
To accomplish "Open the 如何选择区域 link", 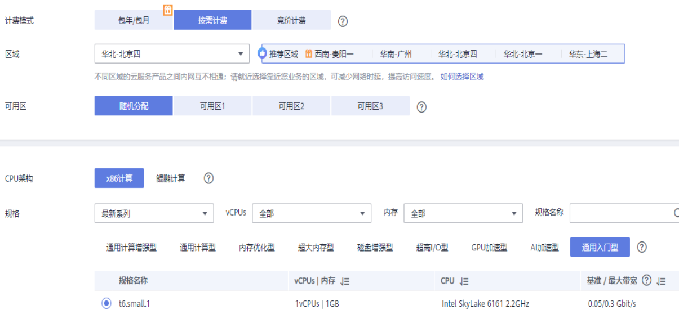I will click(461, 77).
